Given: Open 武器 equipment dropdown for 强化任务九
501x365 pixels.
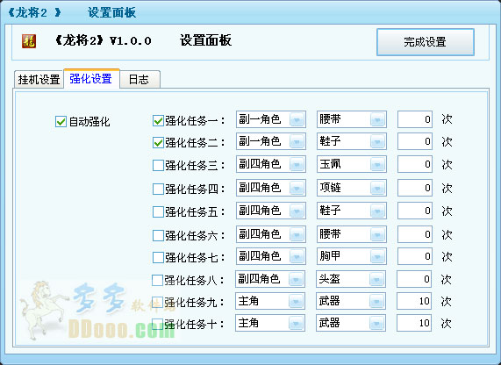Looking at the screenshot, I should [351, 301].
